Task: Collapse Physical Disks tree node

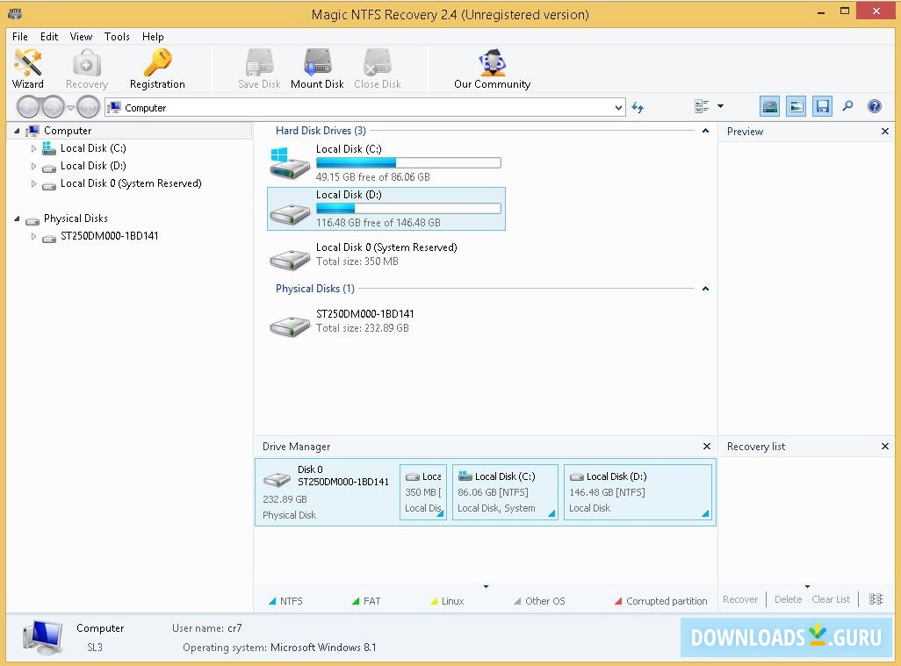Action: pos(17,218)
